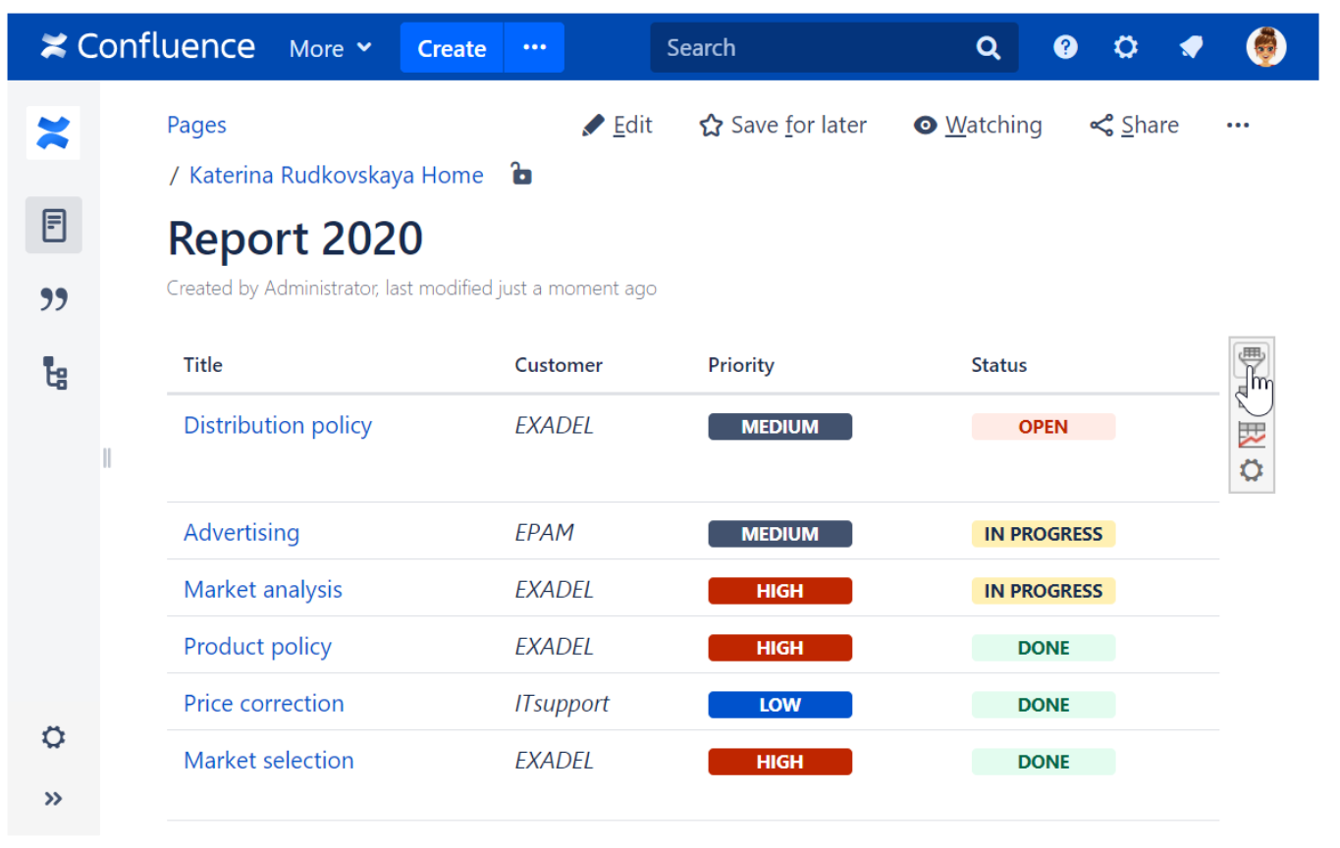
Task: Toggle Save for later star
Action: [x=782, y=126]
